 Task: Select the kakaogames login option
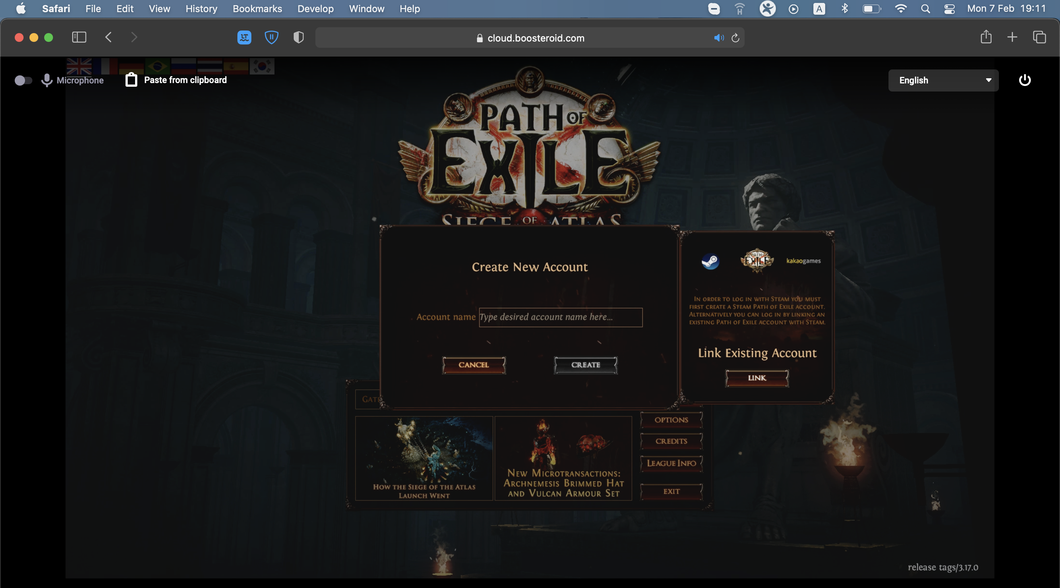coord(803,261)
